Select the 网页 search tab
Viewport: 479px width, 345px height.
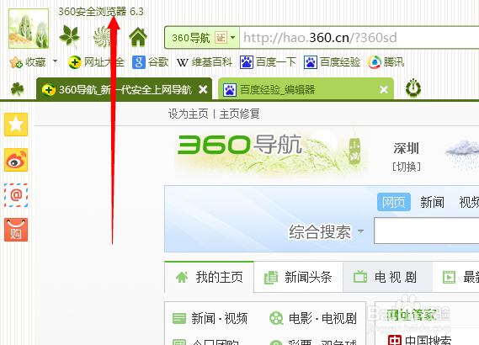pos(394,202)
